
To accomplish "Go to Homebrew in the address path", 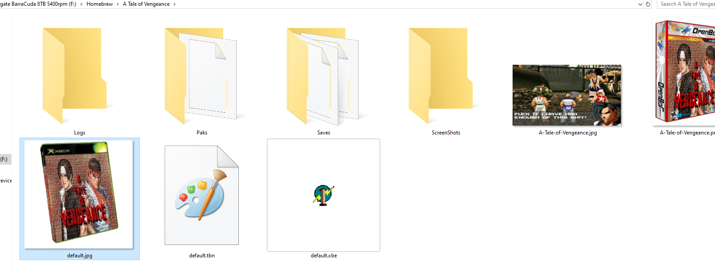I will click(99, 4).
